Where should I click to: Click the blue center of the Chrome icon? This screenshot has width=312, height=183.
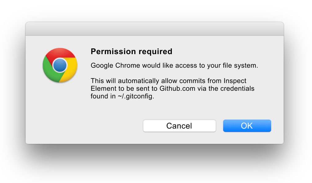click(60, 65)
